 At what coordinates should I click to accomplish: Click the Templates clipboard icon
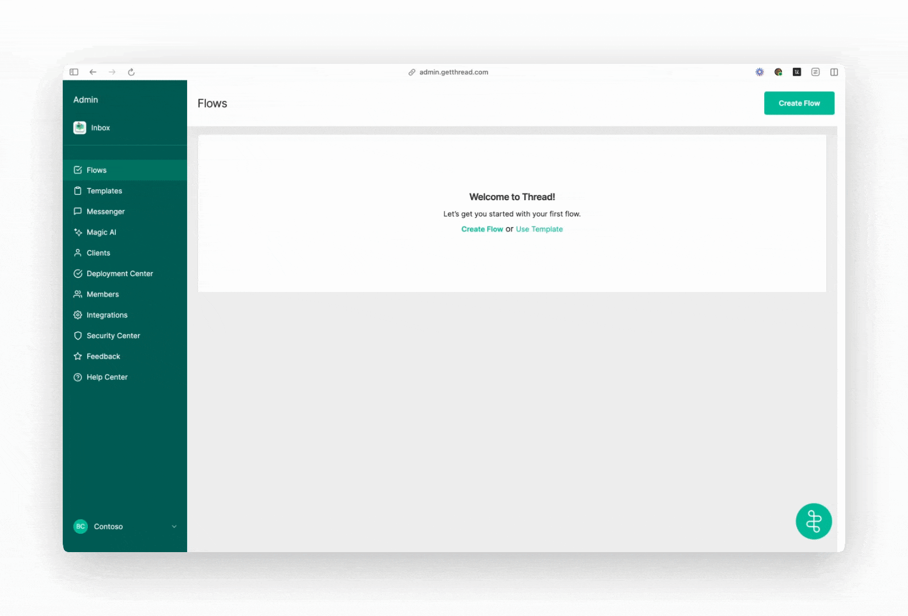click(x=78, y=191)
